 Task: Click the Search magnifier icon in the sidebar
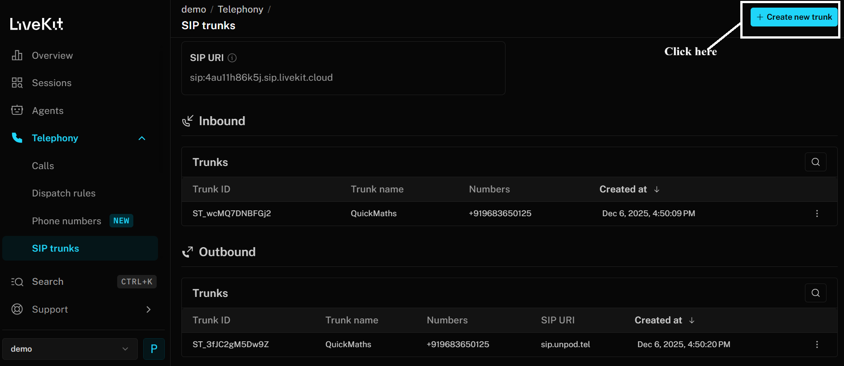[x=17, y=282]
